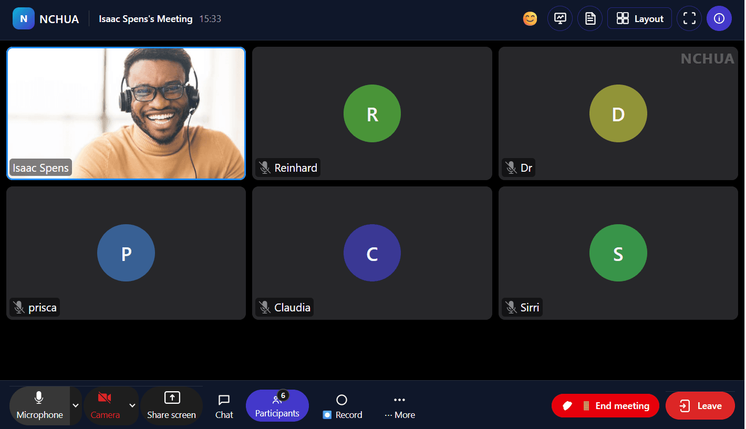Select Claudia's avatar C circle
The height and width of the screenshot is (429, 746).
(372, 253)
